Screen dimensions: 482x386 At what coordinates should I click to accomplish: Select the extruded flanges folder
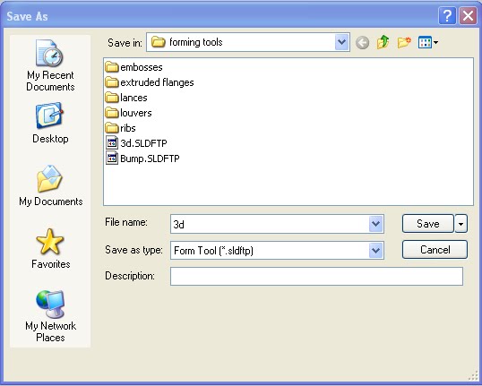click(150, 82)
